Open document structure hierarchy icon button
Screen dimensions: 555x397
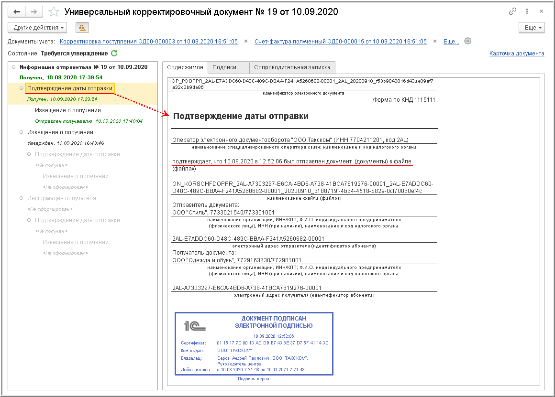82,28
